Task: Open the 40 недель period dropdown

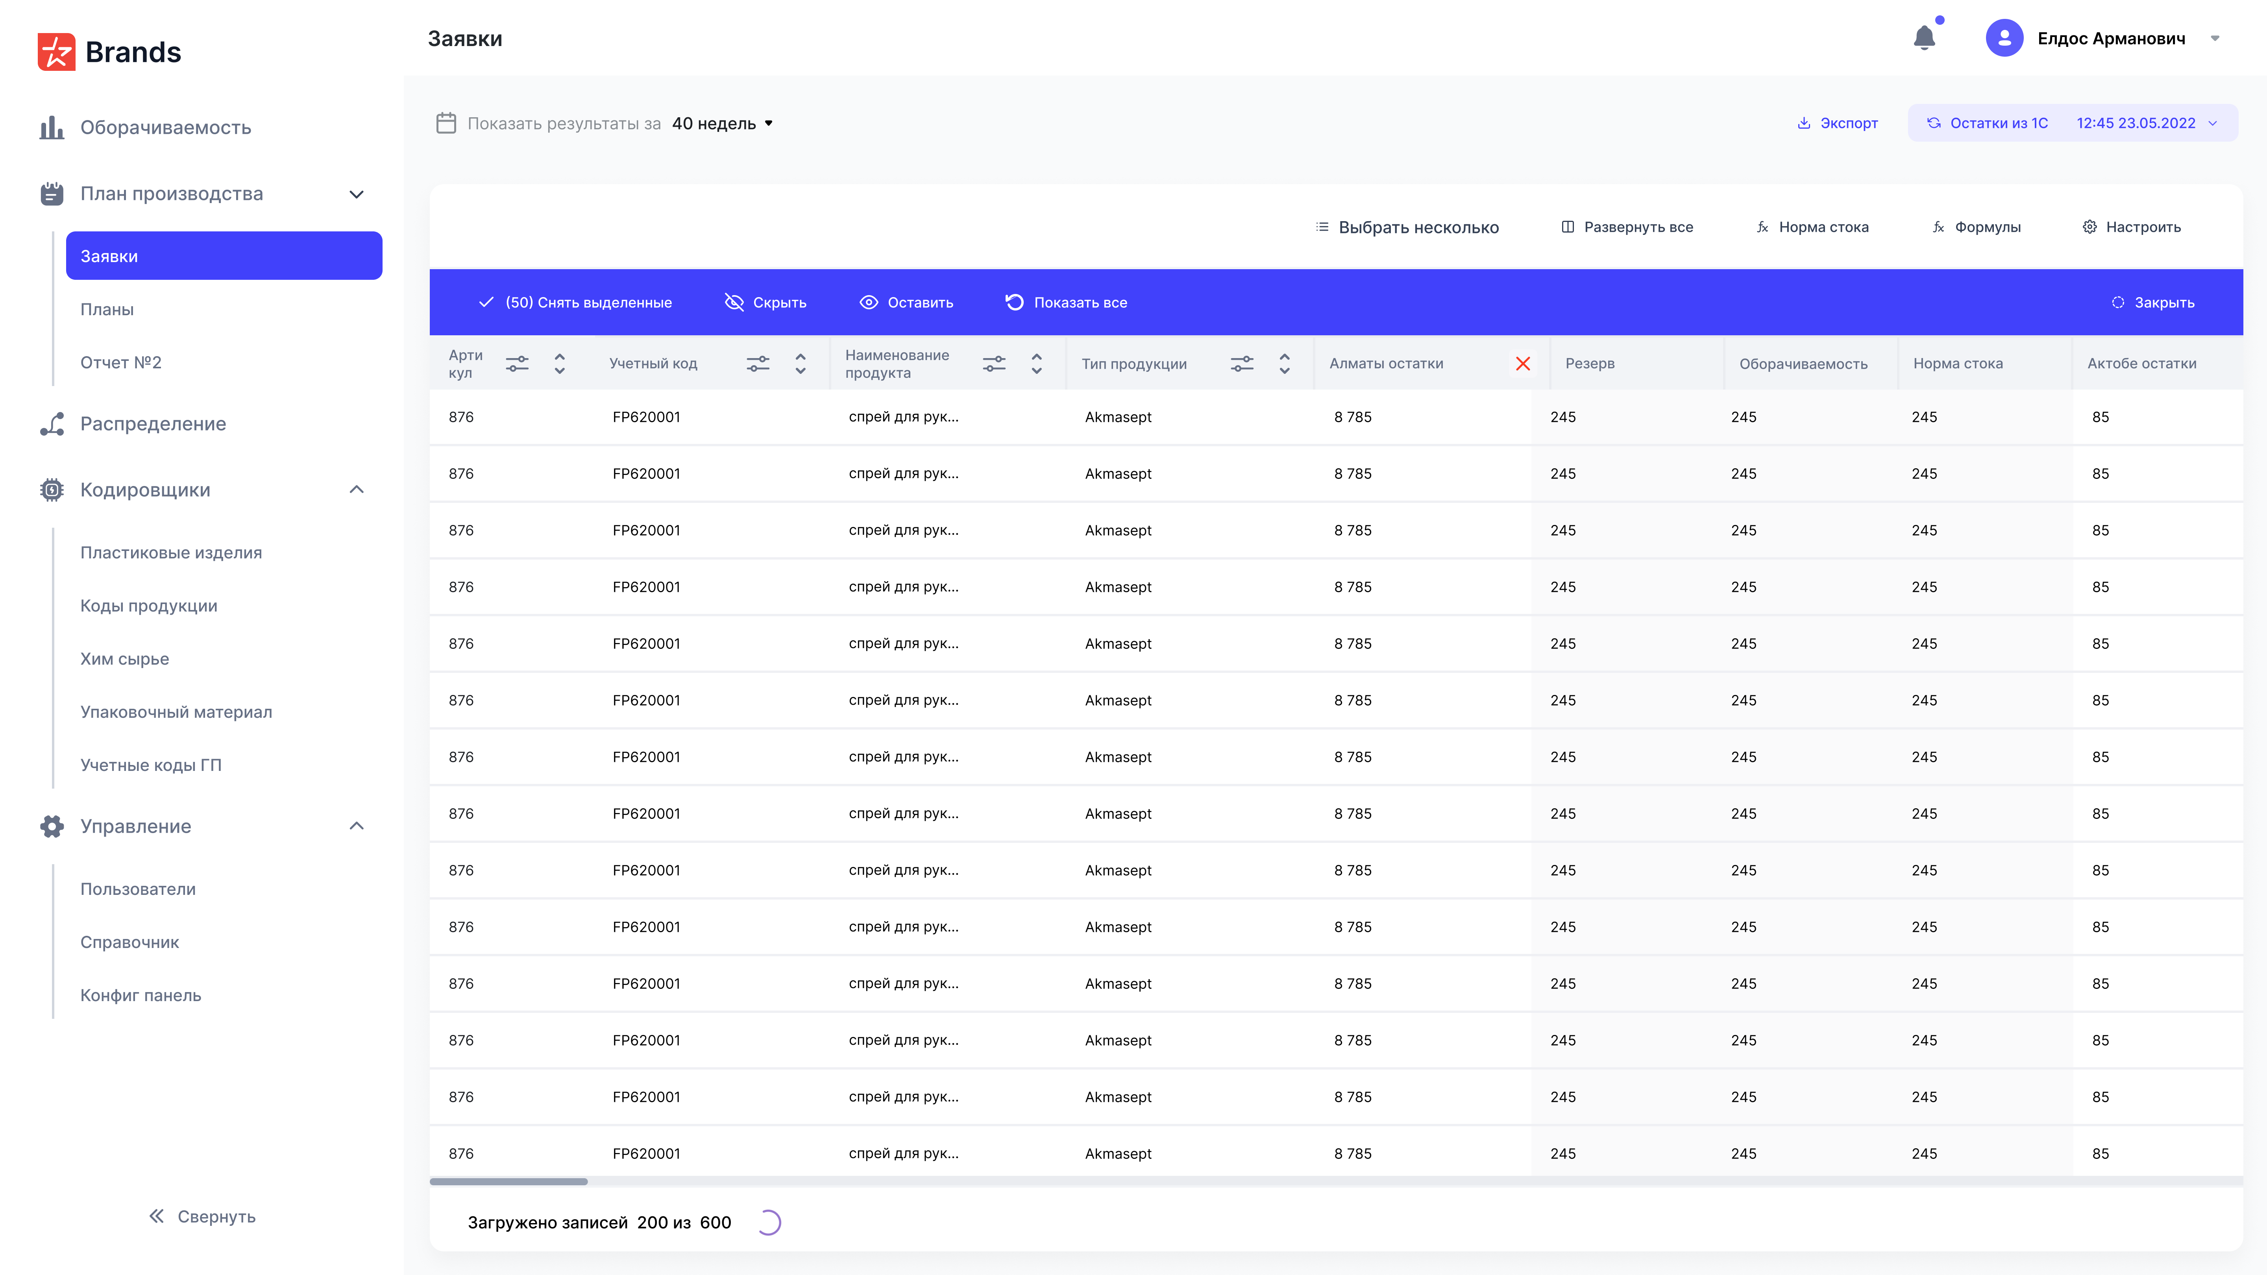Action: pyautogui.click(x=723, y=123)
